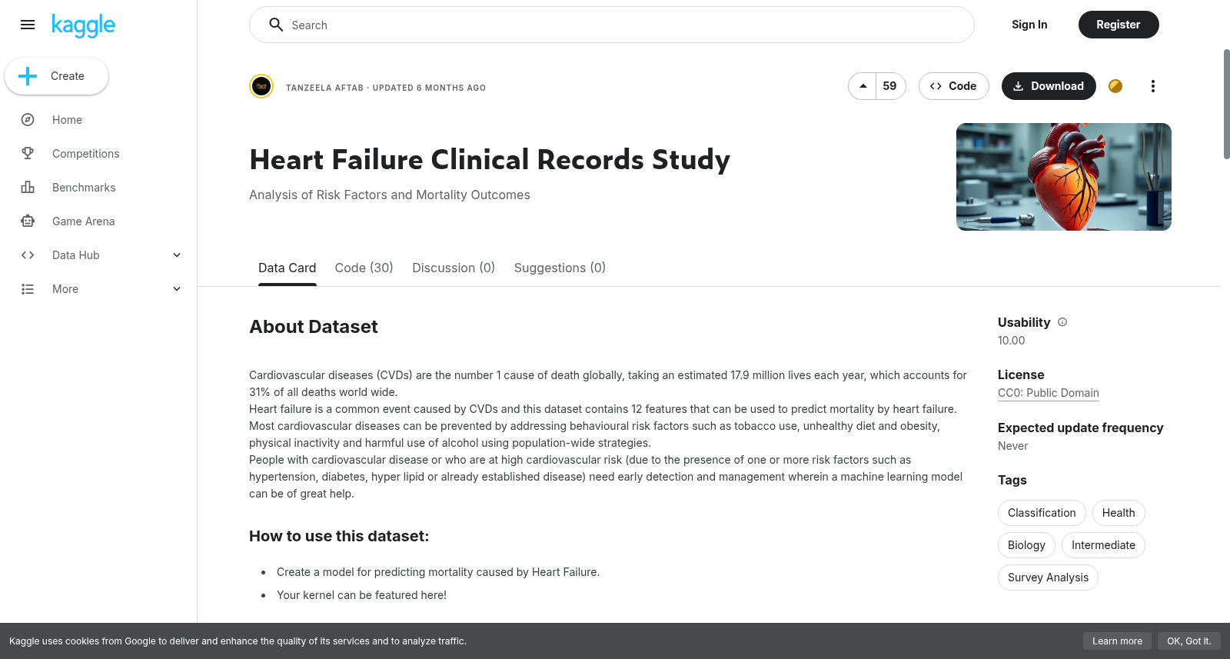Click the gold medal badge icon
Image resolution: width=1230 pixels, height=659 pixels.
1115,86
